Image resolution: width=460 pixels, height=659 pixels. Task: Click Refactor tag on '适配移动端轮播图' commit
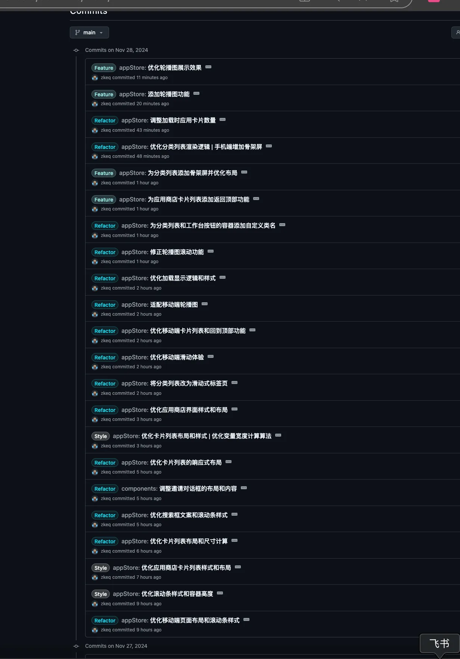click(x=105, y=305)
